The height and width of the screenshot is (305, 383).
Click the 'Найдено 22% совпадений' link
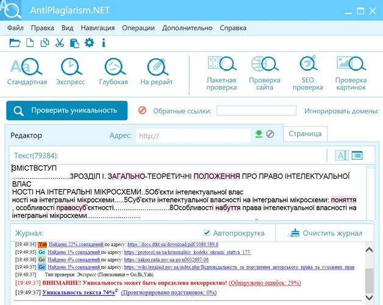pyautogui.click(x=76, y=244)
